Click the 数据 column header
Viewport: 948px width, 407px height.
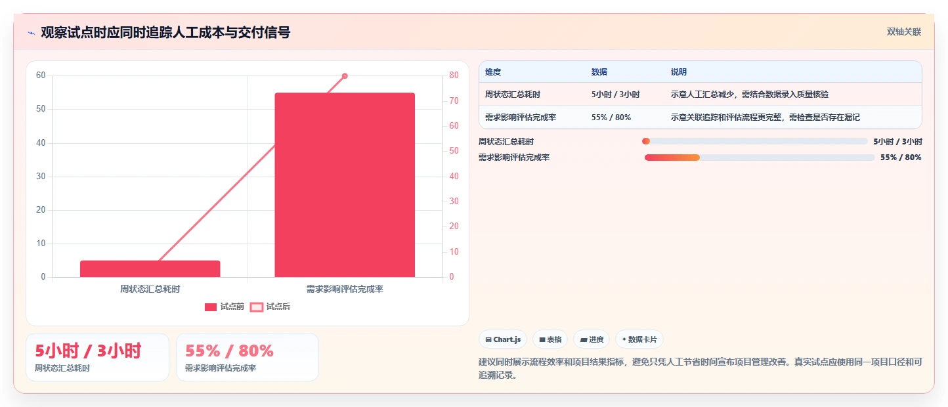pyautogui.click(x=599, y=72)
